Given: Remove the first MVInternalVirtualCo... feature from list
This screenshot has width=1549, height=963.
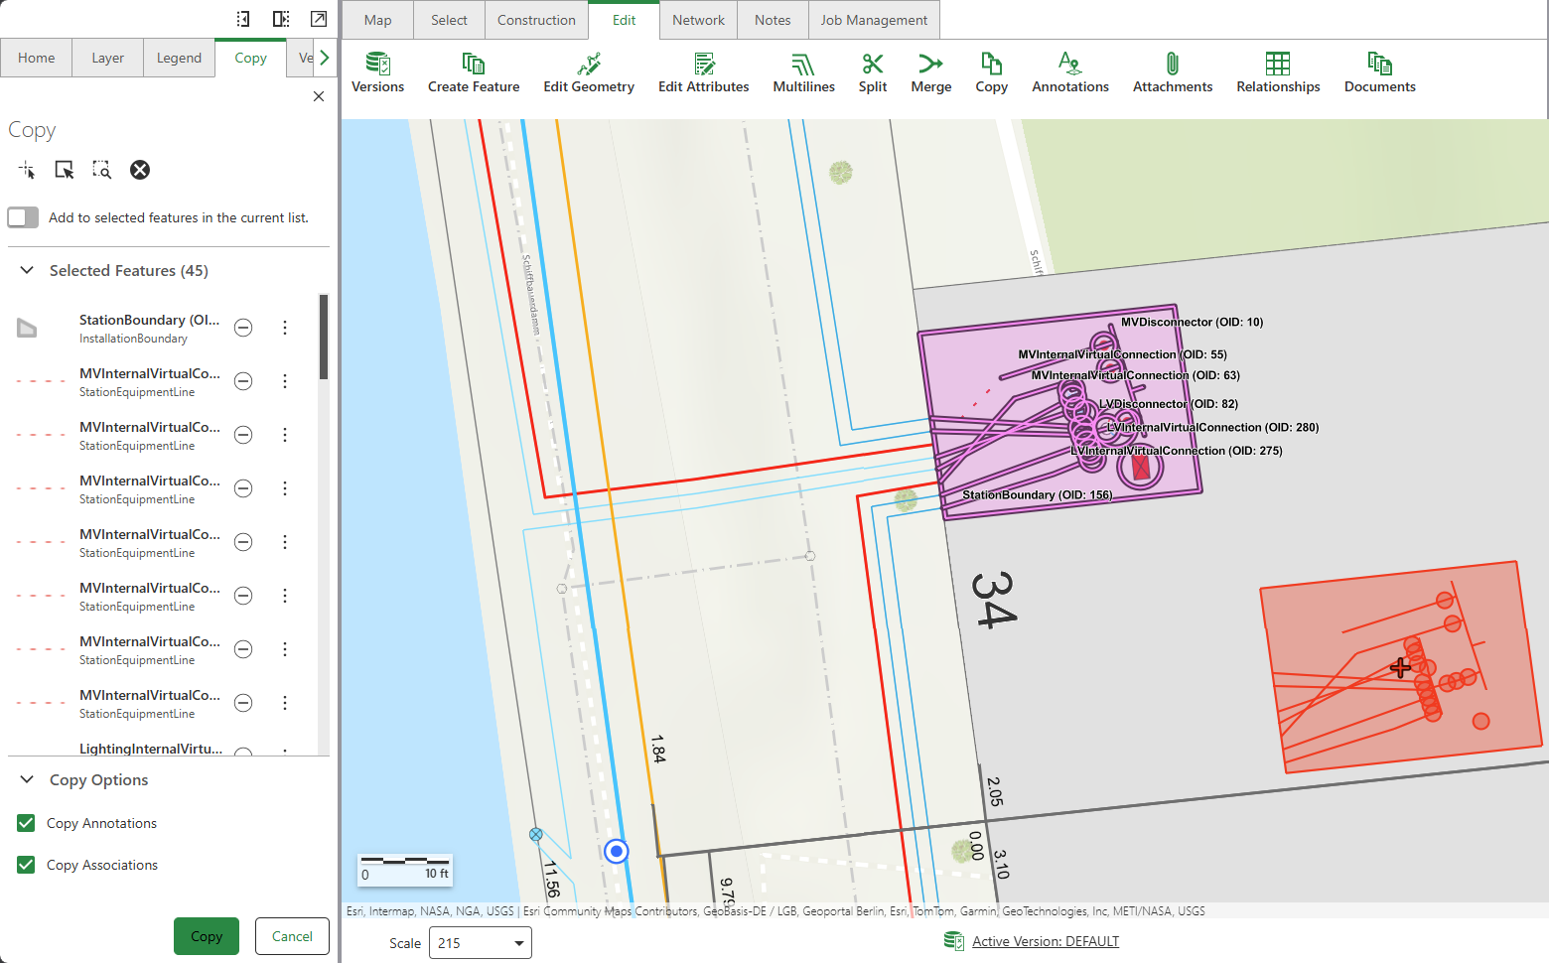Looking at the screenshot, I should [x=243, y=381].
